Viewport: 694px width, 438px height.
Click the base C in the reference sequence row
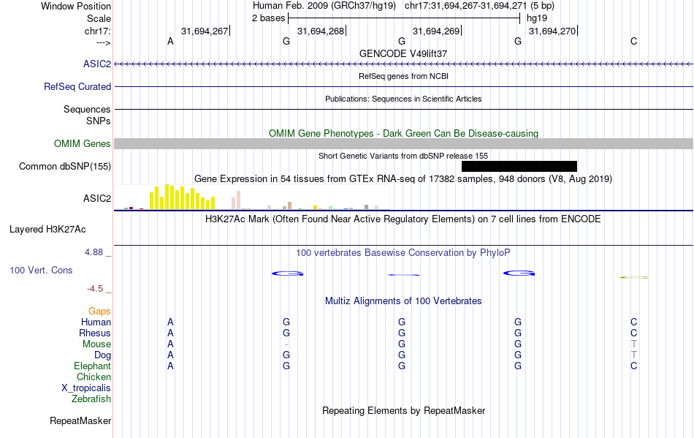[634, 41]
